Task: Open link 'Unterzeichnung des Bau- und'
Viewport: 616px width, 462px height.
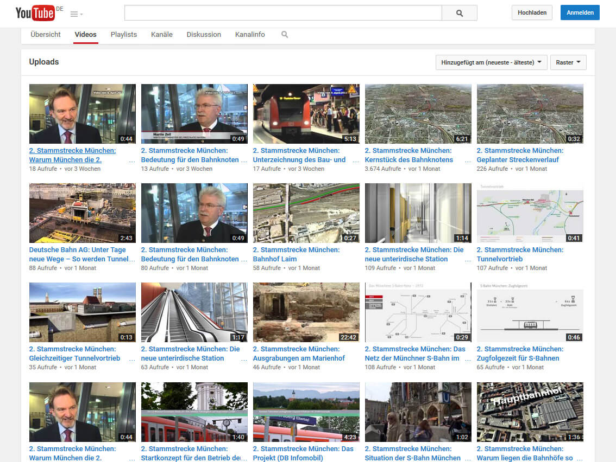Action: coord(299,159)
